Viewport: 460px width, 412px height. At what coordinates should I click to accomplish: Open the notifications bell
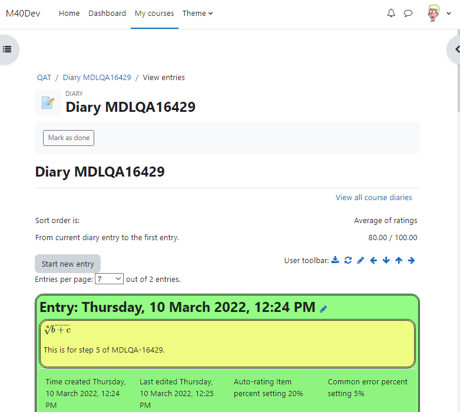tap(391, 13)
